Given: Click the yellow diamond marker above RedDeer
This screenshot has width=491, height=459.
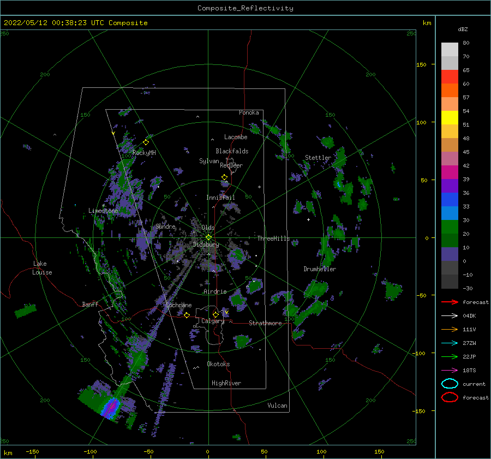Looking at the screenshot, I should pos(224,177).
